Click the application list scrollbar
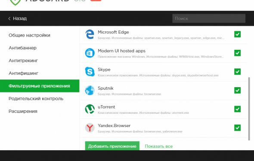Image resolution: width=254 pixels, height=161 pixels. [249, 109]
